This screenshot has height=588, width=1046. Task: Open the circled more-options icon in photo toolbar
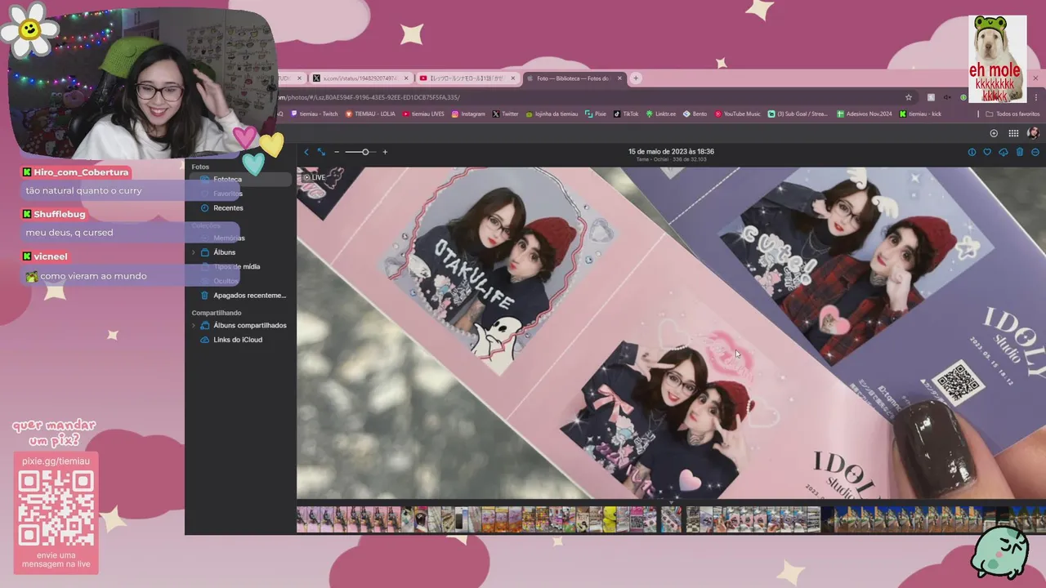point(1035,152)
